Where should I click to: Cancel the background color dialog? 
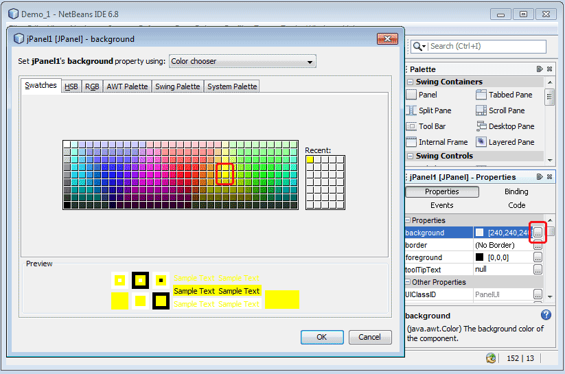tap(370, 337)
